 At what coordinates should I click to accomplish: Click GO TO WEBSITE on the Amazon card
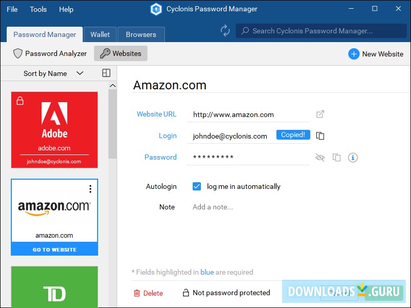click(54, 249)
